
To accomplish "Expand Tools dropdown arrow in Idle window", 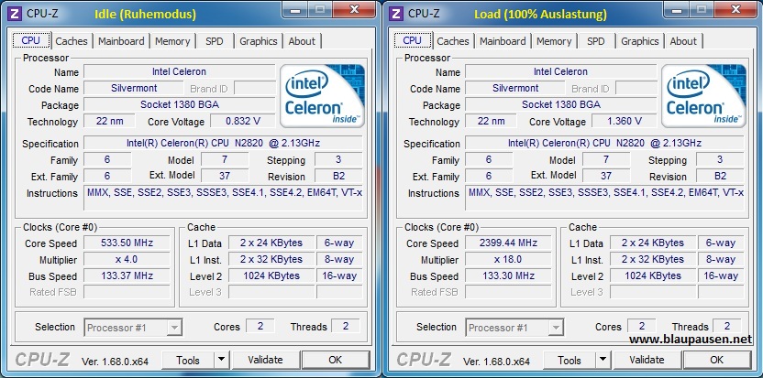I will [x=221, y=360].
